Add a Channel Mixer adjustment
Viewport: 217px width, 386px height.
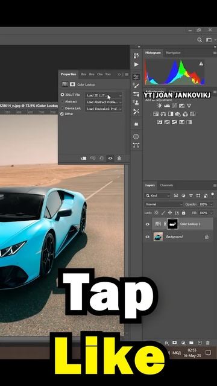185,114
